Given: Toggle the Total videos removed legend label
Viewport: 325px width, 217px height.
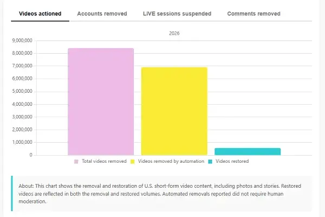Looking at the screenshot, I should [104, 161].
